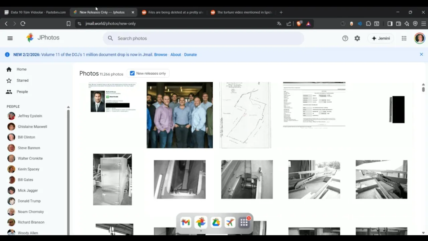Click the JPhotos pinwheel logo
The image size is (428, 241).
(x=30, y=38)
